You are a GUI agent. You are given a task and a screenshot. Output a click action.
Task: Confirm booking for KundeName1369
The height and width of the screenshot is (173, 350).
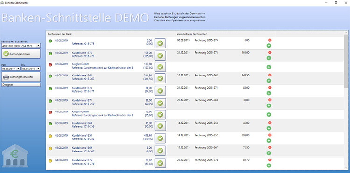pyautogui.click(x=160, y=151)
